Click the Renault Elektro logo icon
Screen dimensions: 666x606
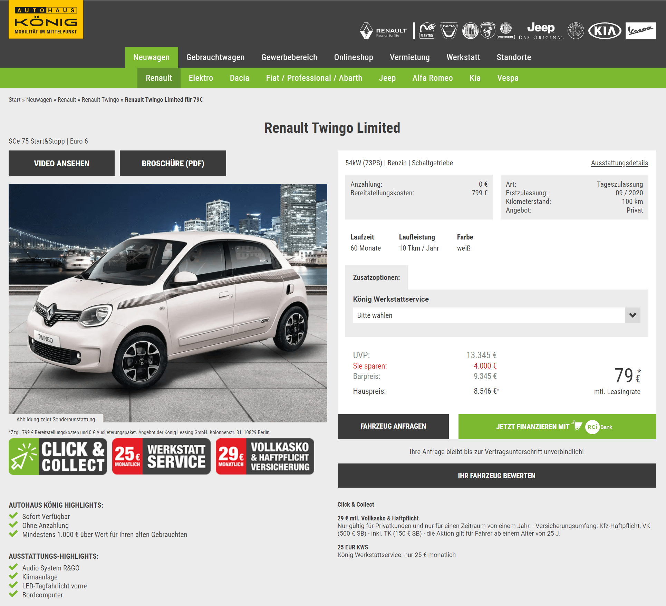coord(427,31)
